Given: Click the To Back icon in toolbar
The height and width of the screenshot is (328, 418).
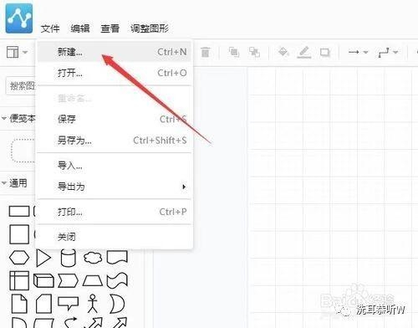Looking at the screenshot, I should point(254,52).
